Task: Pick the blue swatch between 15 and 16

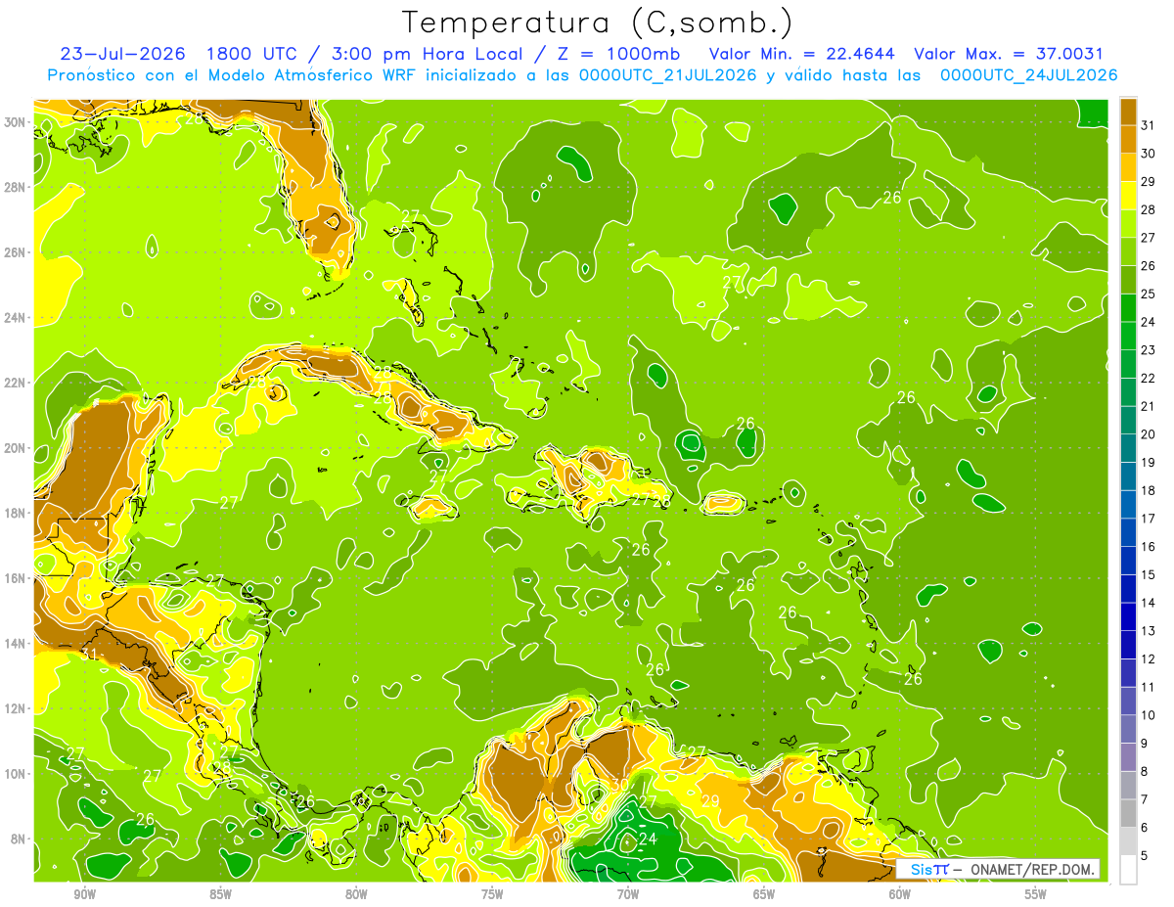Action: (1128, 561)
